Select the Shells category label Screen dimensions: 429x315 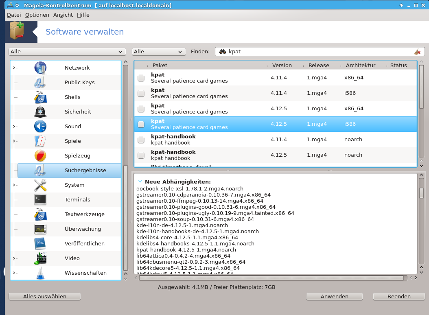coord(72,97)
